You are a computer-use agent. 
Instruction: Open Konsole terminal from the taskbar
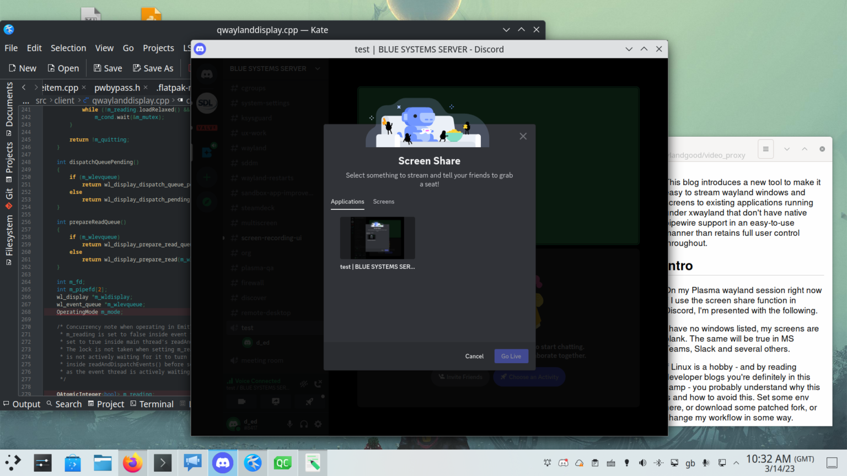point(162,463)
